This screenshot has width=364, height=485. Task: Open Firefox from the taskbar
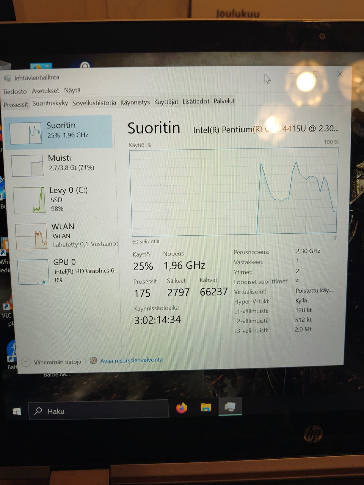[182, 408]
